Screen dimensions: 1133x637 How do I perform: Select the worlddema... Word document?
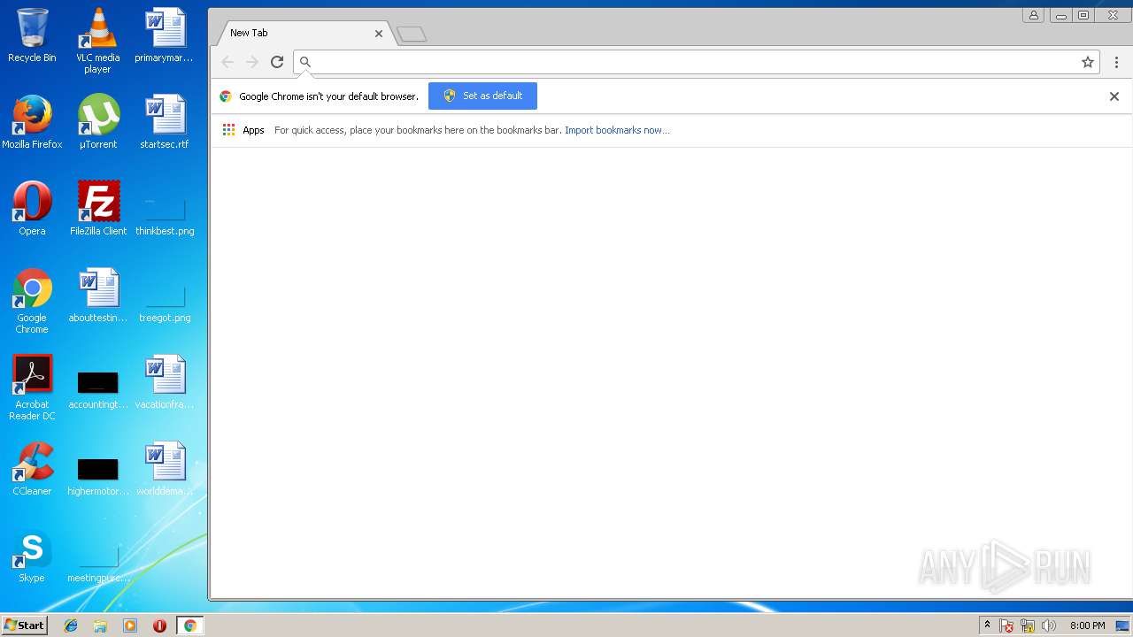[x=164, y=469]
